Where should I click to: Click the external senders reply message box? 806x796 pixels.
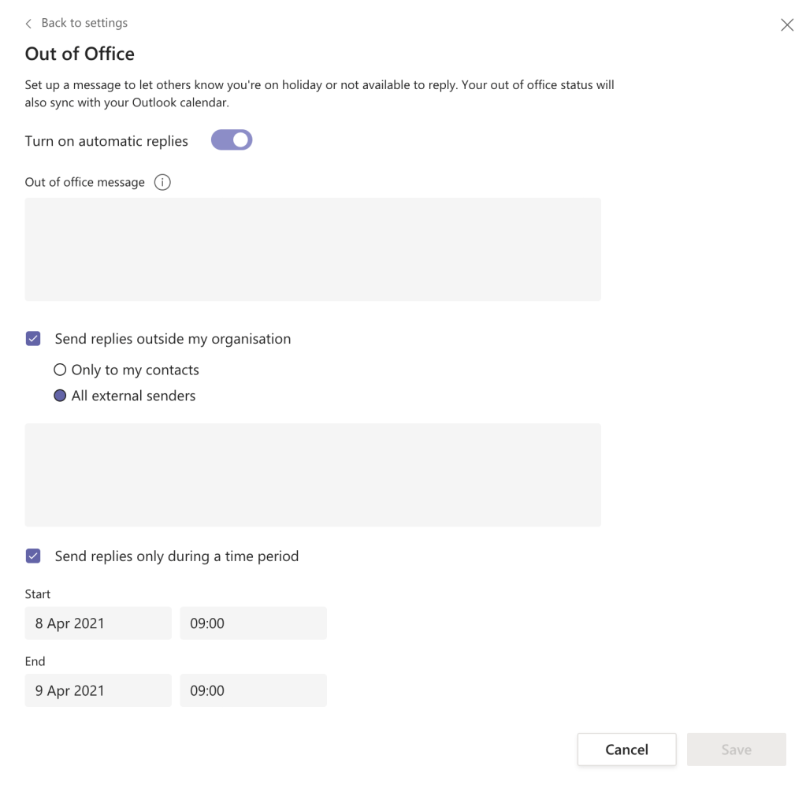click(313, 474)
